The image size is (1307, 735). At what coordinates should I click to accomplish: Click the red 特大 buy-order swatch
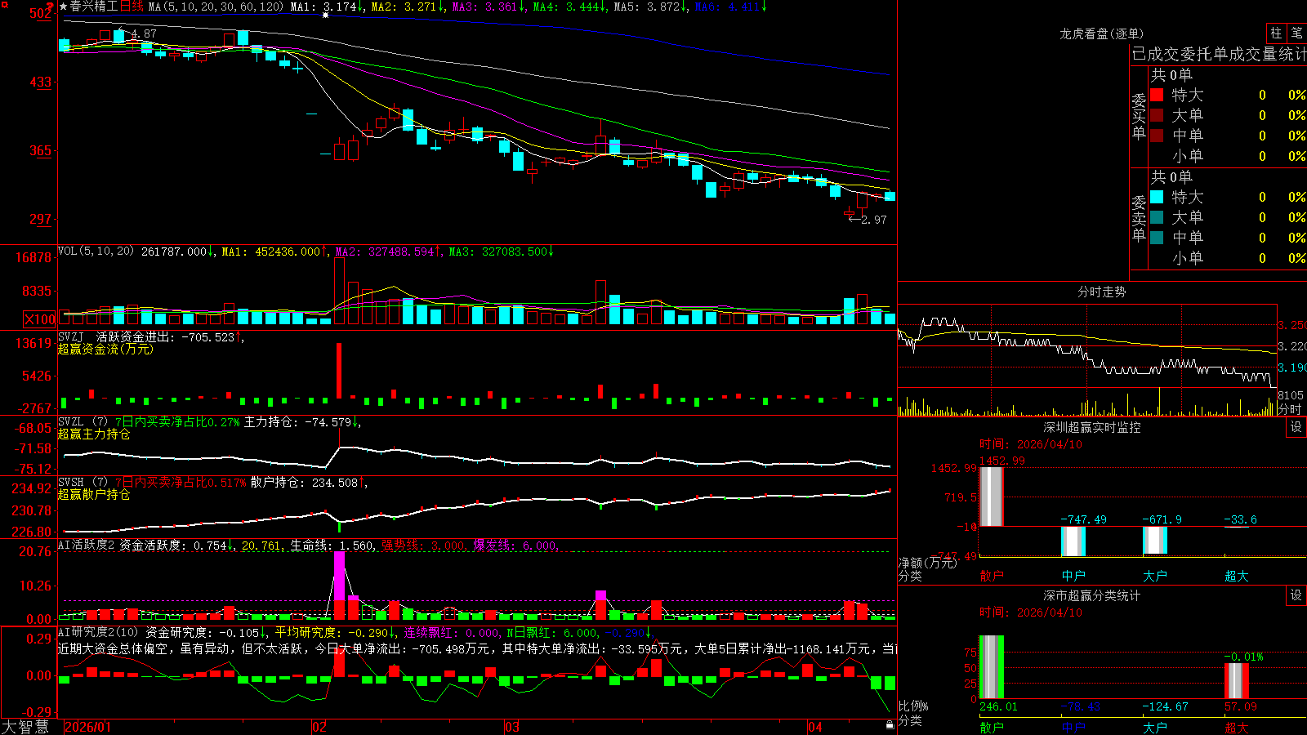point(1157,95)
